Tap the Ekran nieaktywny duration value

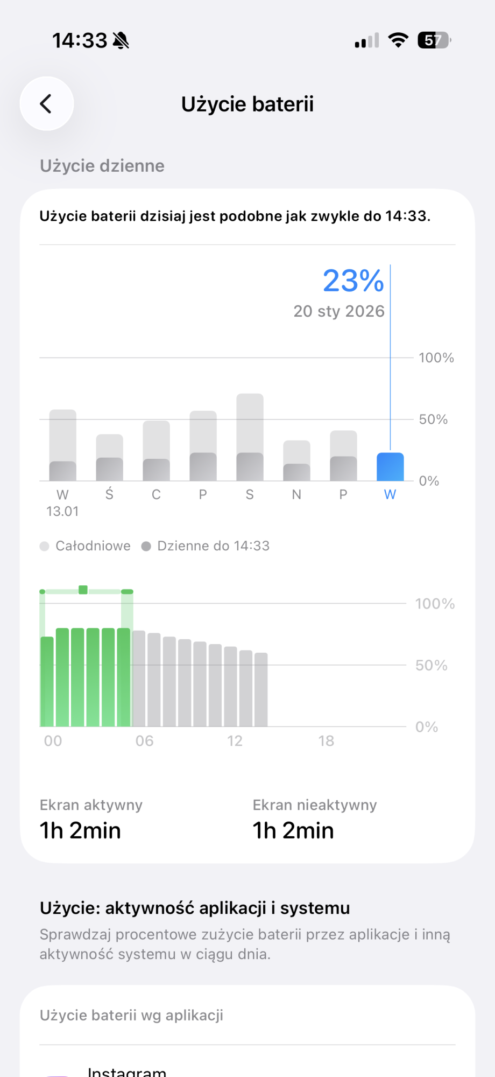pos(293,830)
